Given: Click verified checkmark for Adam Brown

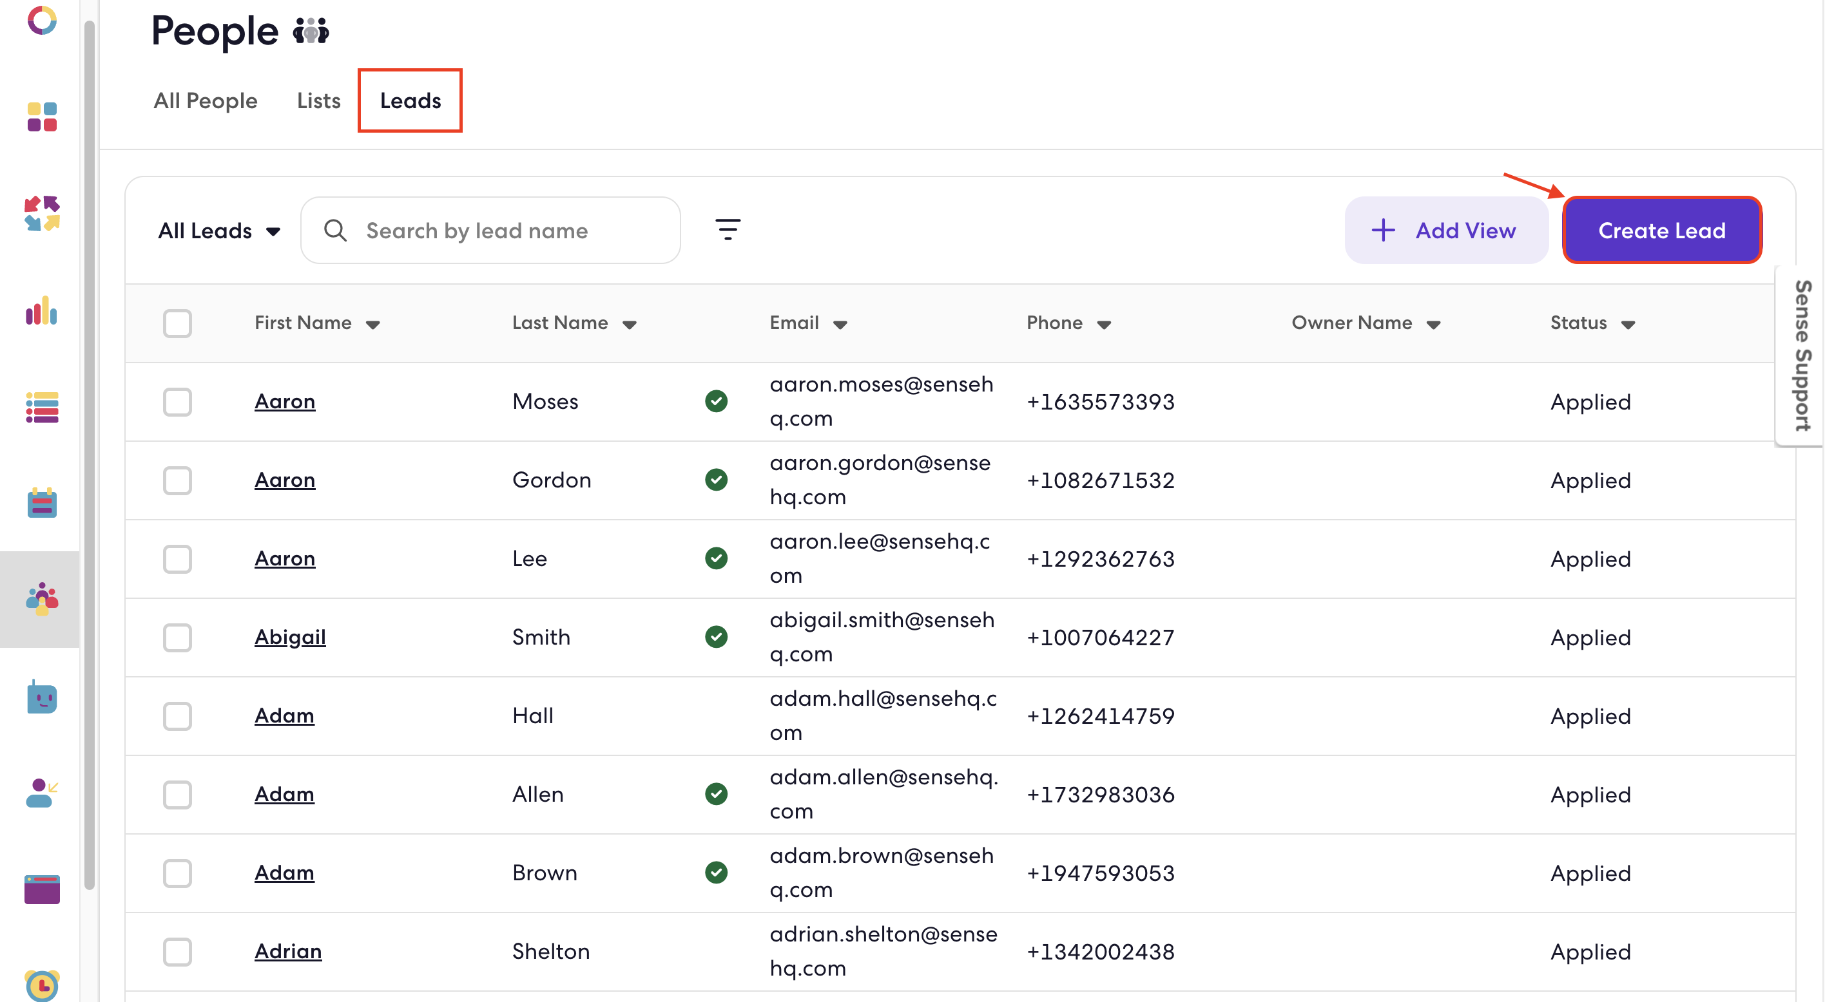Looking at the screenshot, I should click(716, 873).
